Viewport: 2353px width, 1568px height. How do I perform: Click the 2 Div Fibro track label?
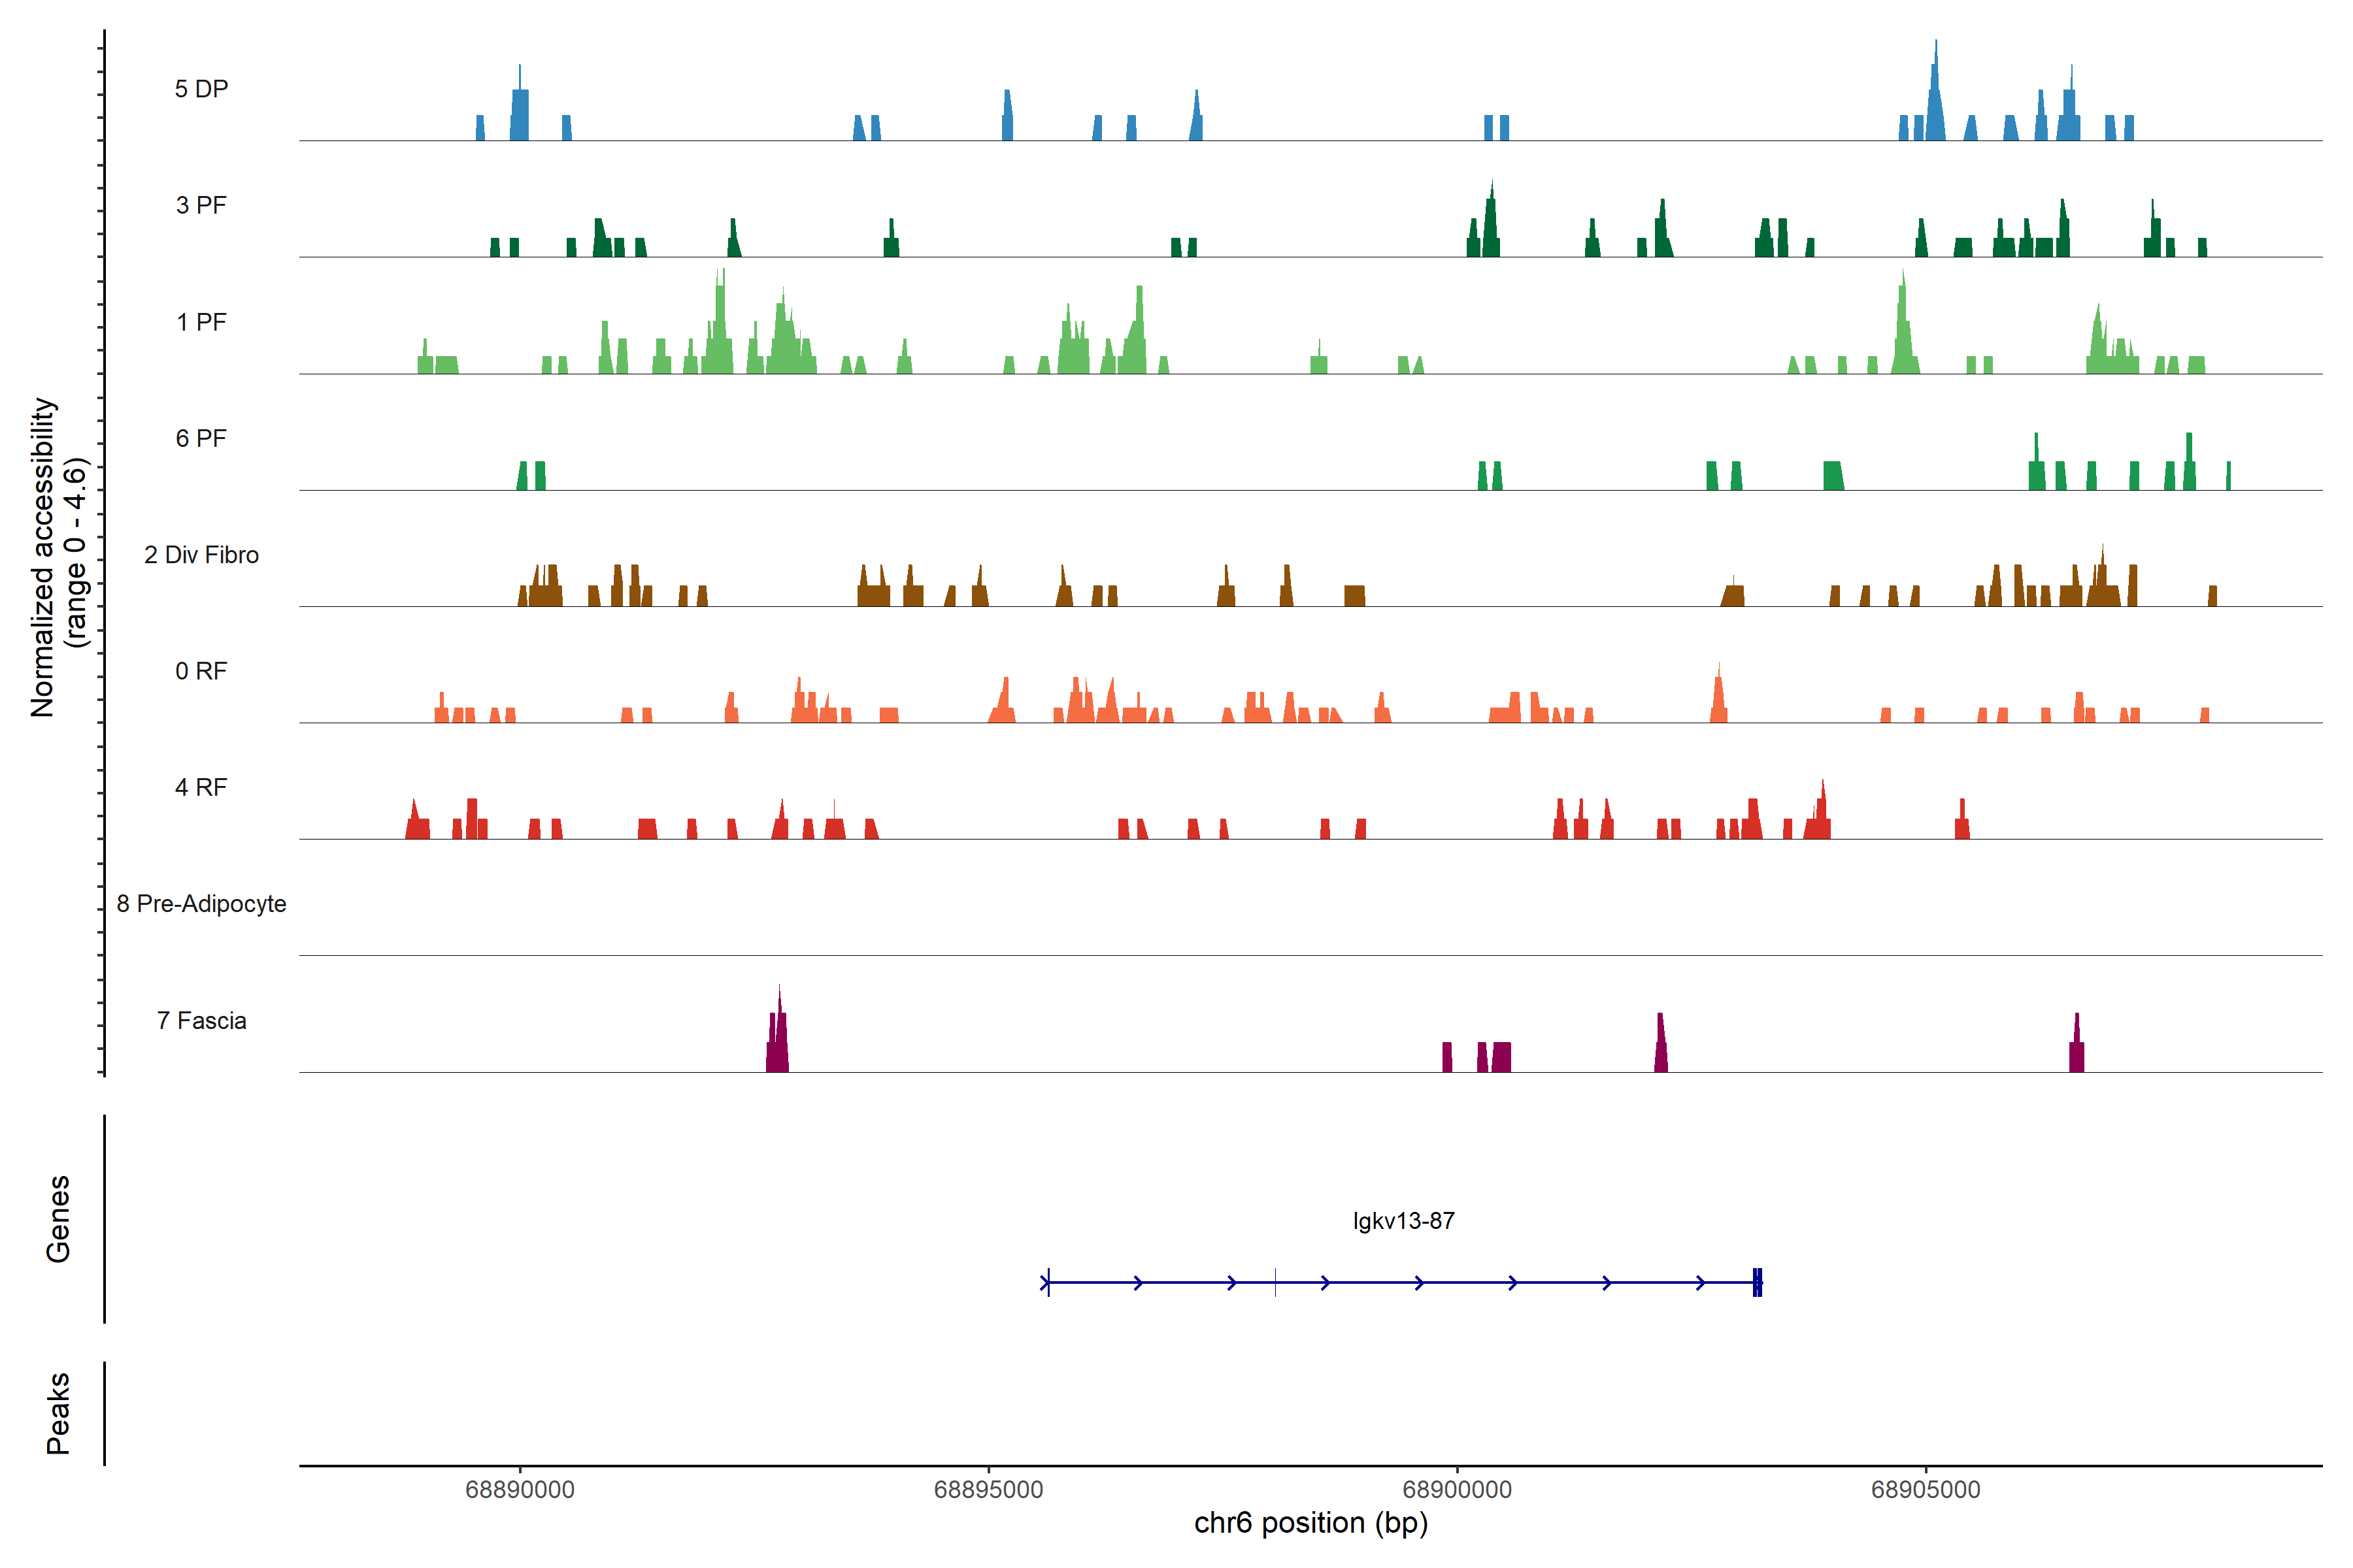201,555
